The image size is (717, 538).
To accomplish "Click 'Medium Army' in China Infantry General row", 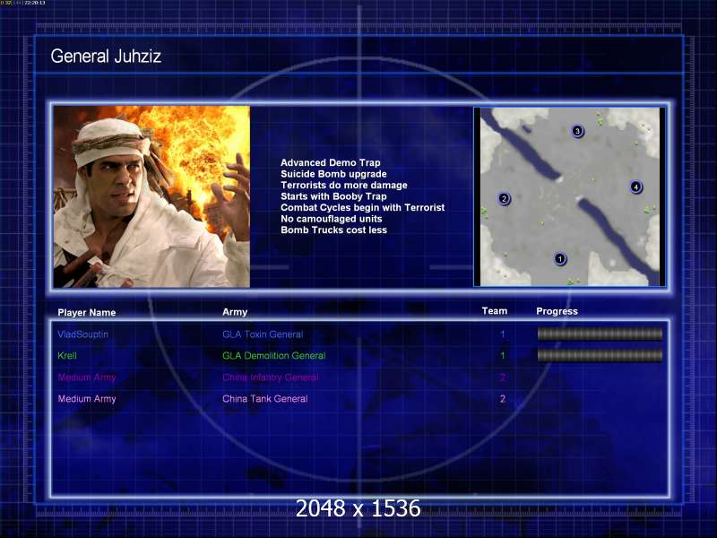I will coord(87,377).
